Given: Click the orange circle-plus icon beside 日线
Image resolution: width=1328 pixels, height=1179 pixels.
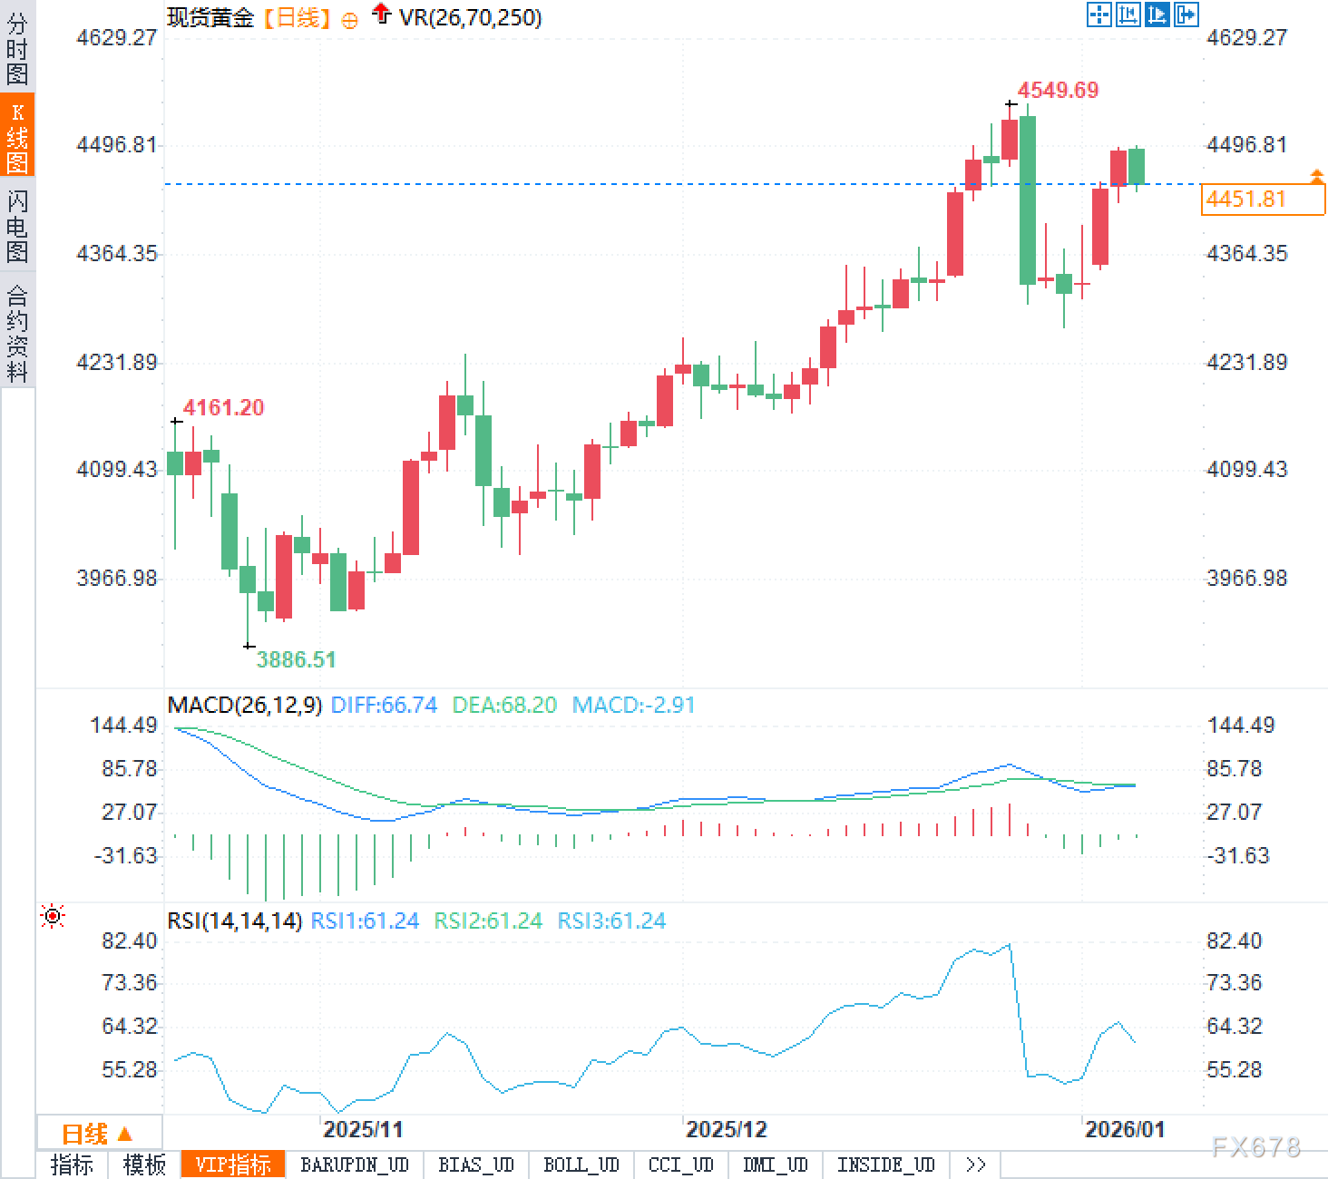Looking at the screenshot, I should [349, 20].
